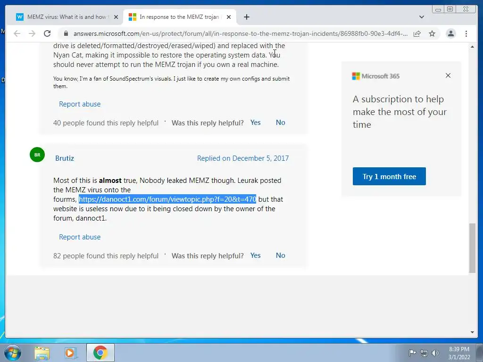
Task: Vote Yes on the 40 people helpful reply
Action: click(x=255, y=123)
